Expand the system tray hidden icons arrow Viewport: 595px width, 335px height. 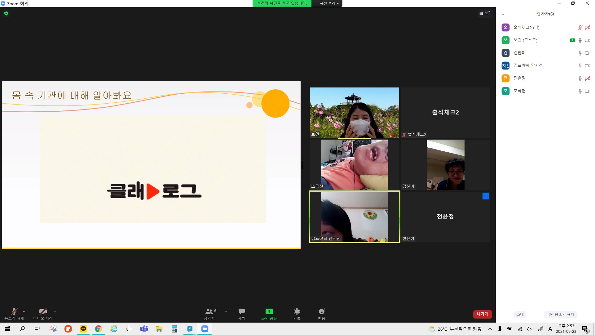pyautogui.click(x=490, y=329)
